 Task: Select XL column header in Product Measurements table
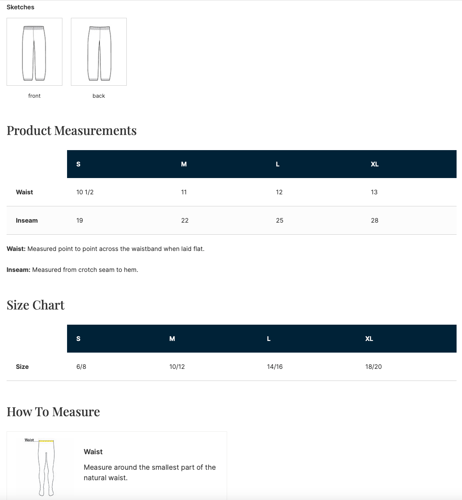[374, 164]
